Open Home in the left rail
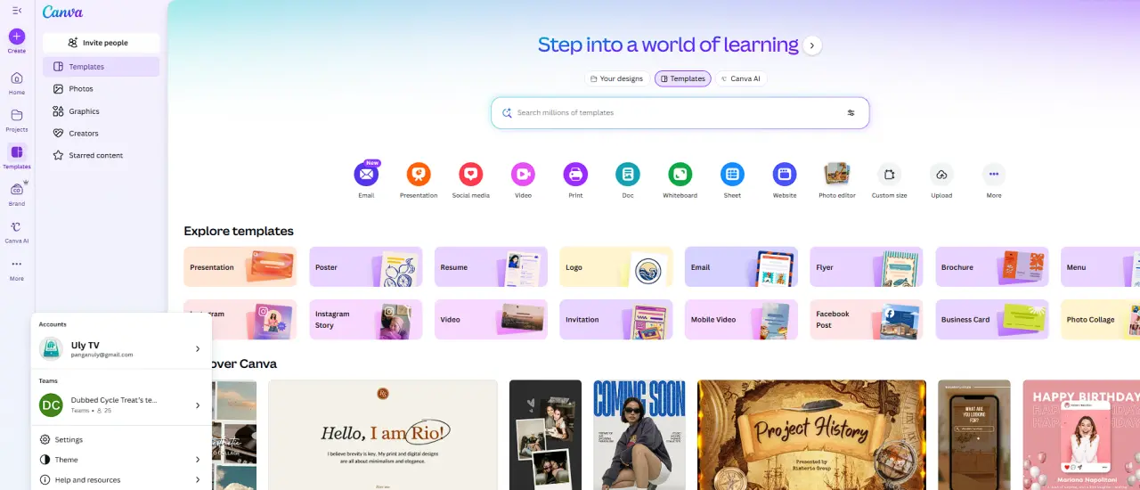1140x490 pixels. (17, 82)
